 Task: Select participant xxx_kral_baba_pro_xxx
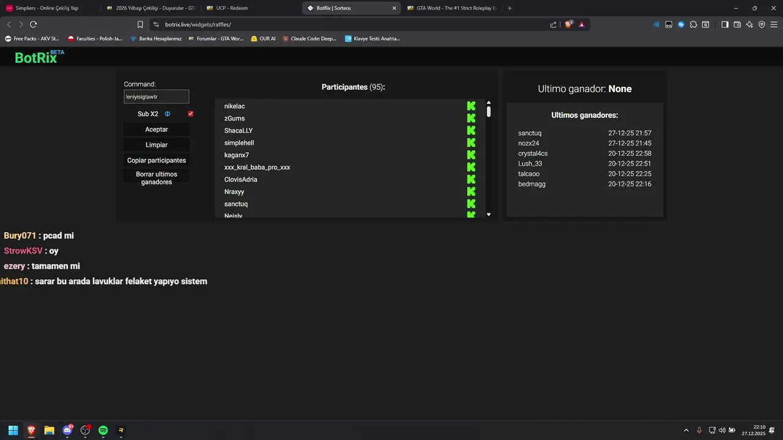[257, 167]
